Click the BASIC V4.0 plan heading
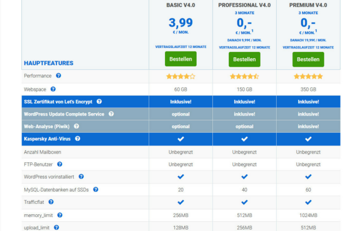The image size is (346, 231). [180, 5]
